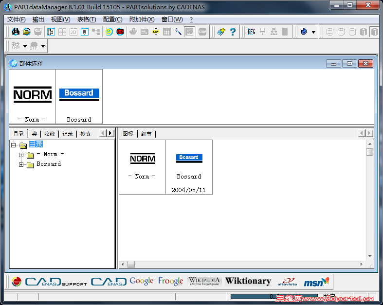The height and width of the screenshot is (305, 383).
Task: Click the small NORM thumbnail in icon view
Action: [x=143, y=167]
